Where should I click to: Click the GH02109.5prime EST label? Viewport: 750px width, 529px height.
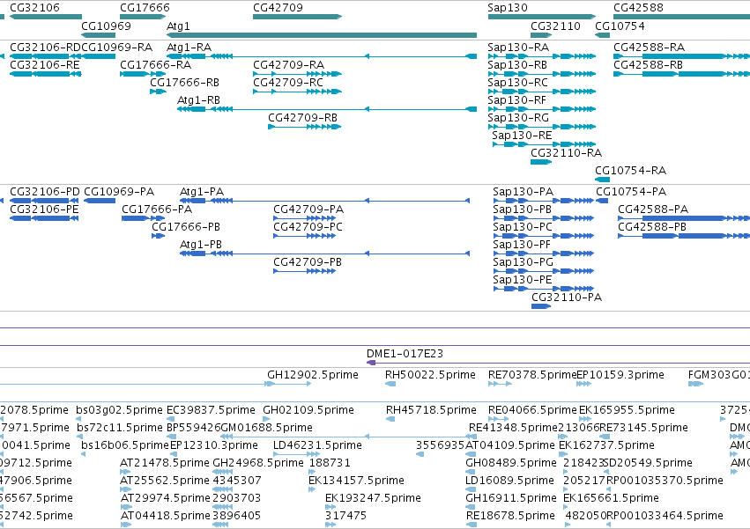308,410
